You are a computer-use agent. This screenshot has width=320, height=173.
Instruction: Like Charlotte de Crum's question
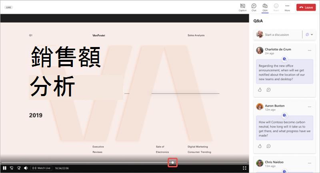coord(260,90)
